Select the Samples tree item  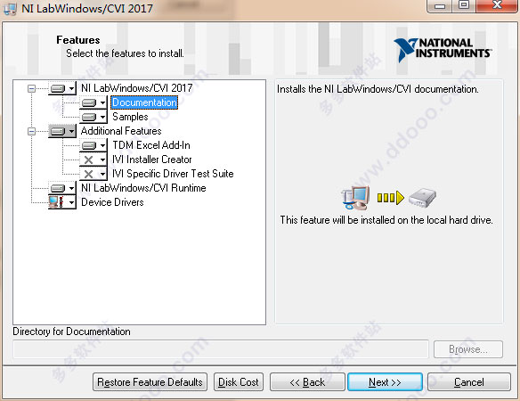point(130,117)
